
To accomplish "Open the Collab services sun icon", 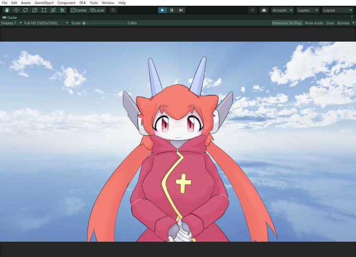I will click(x=252, y=10).
